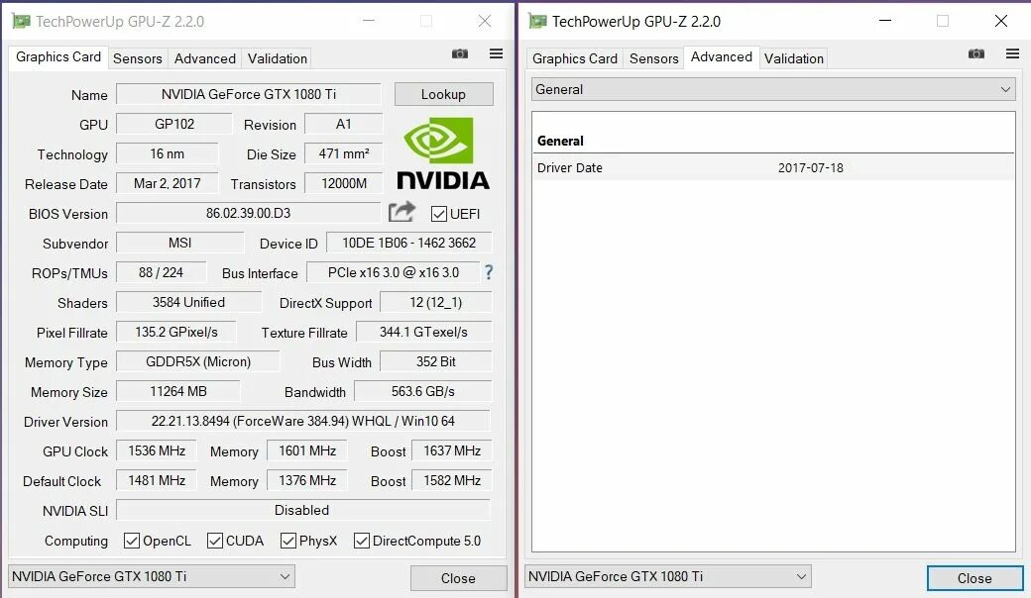Image resolution: width=1031 pixels, height=598 pixels.
Task: Open GPU selector dropdown in left window
Action: [152, 576]
